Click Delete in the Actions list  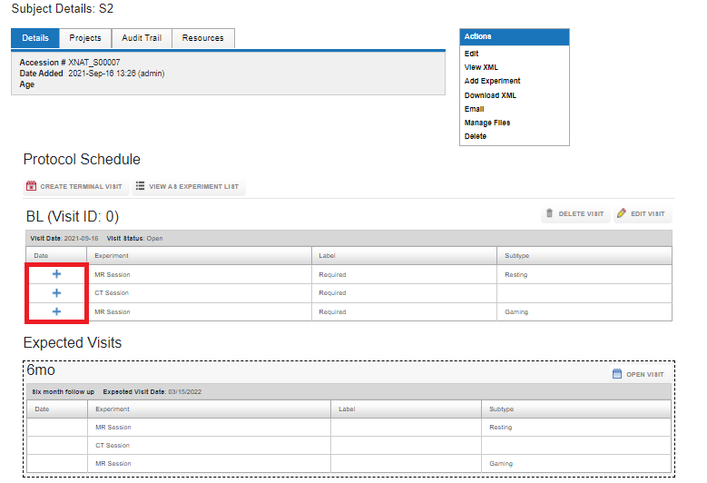[476, 136]
